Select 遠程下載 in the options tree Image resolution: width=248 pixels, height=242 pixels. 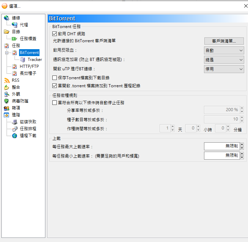(x=28, y=136)
